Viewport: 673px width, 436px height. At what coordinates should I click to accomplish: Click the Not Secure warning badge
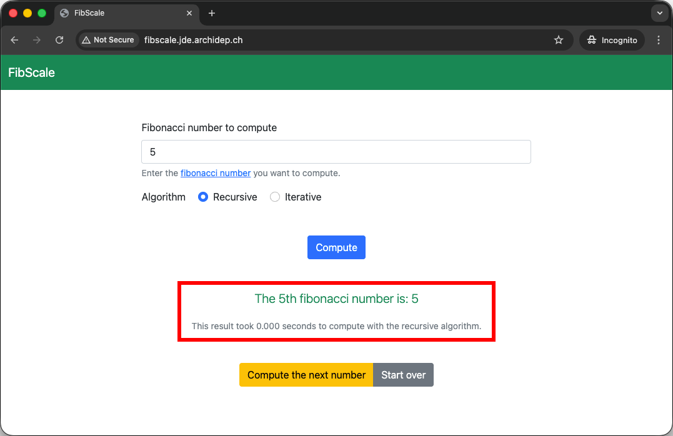[108, 40]
